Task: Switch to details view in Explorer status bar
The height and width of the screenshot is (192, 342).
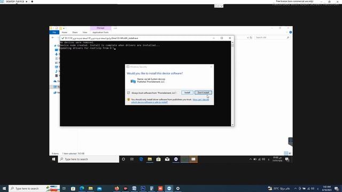Action: point(286,154)
